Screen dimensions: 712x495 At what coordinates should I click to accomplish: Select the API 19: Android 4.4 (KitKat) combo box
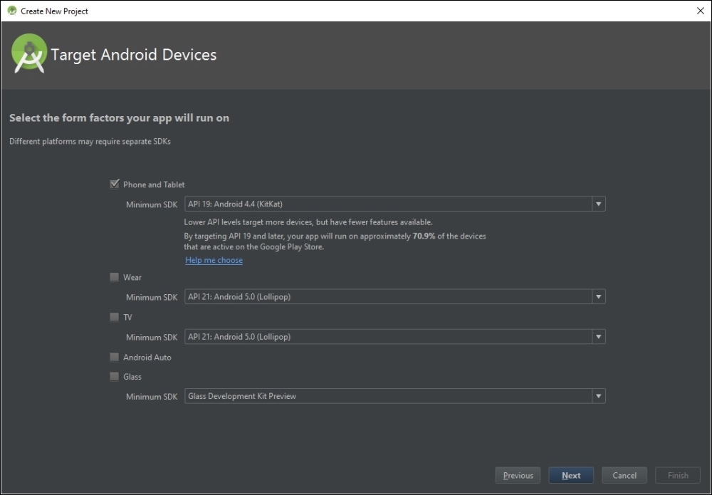pyautogui.click(x=394, y=204)
